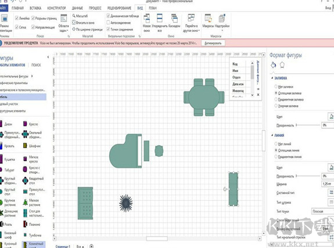Open the КОНСТРУКТОР ribbon tab
Viewport: 334px width, 248px height.
coord(56,8)
